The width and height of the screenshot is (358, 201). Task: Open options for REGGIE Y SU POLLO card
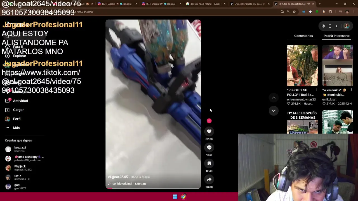click(316, 90)
